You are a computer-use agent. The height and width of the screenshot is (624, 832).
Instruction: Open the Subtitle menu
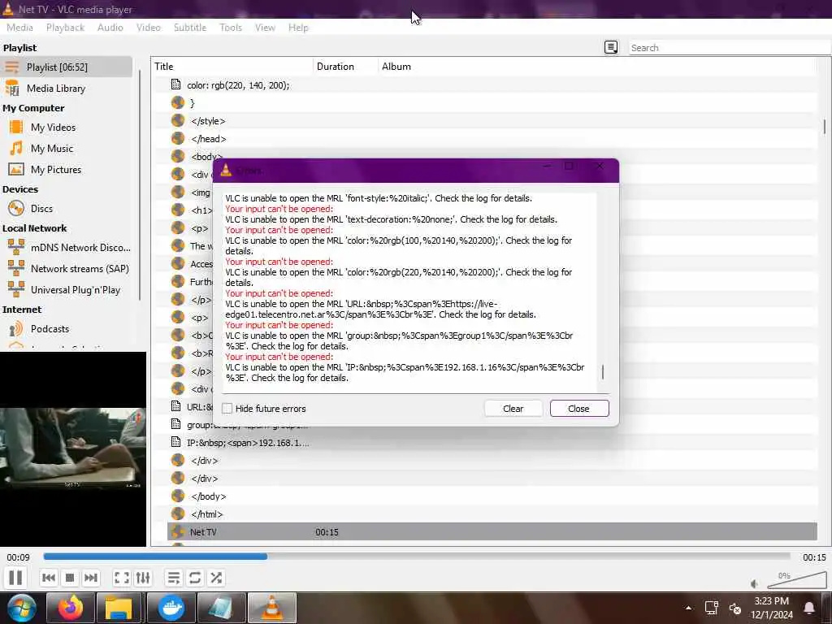190,28
